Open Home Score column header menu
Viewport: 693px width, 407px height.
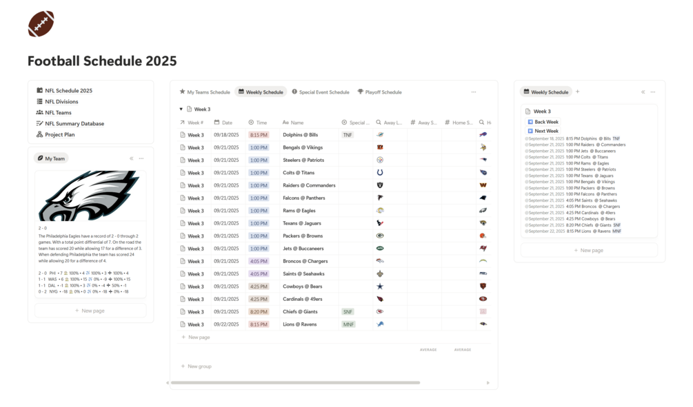coord(459,123)
